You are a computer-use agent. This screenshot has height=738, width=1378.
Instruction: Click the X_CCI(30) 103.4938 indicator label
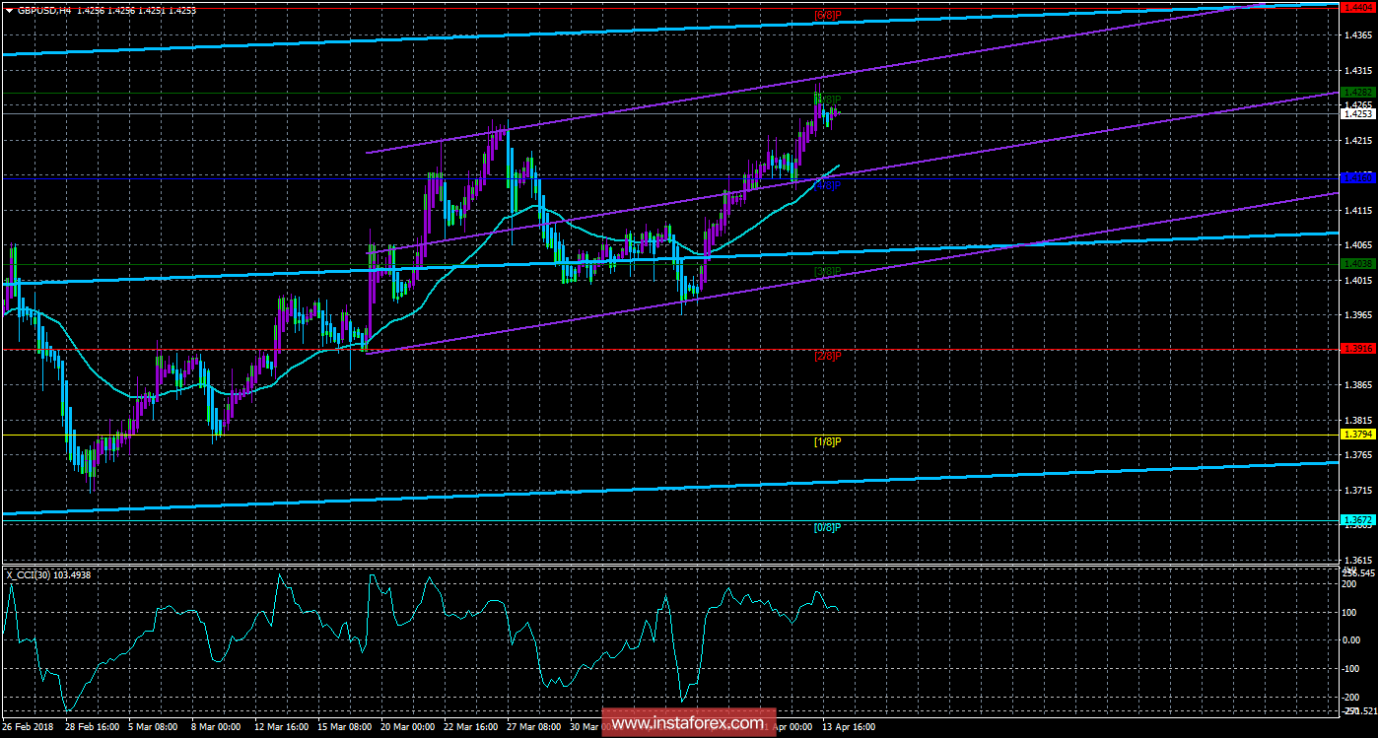[x=49, y=574]
